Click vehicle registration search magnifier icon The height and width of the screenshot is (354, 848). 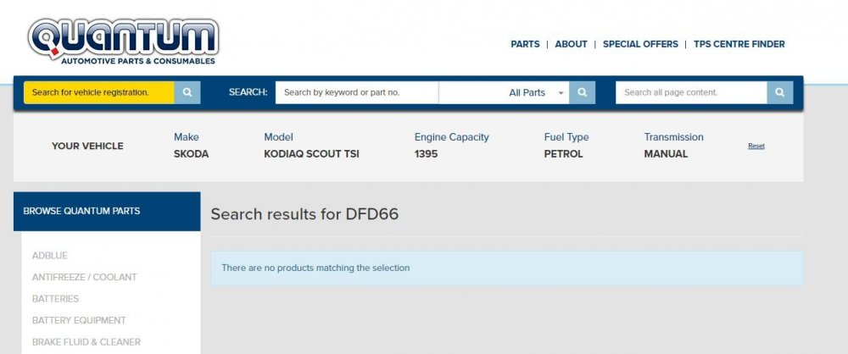(187, 92)
